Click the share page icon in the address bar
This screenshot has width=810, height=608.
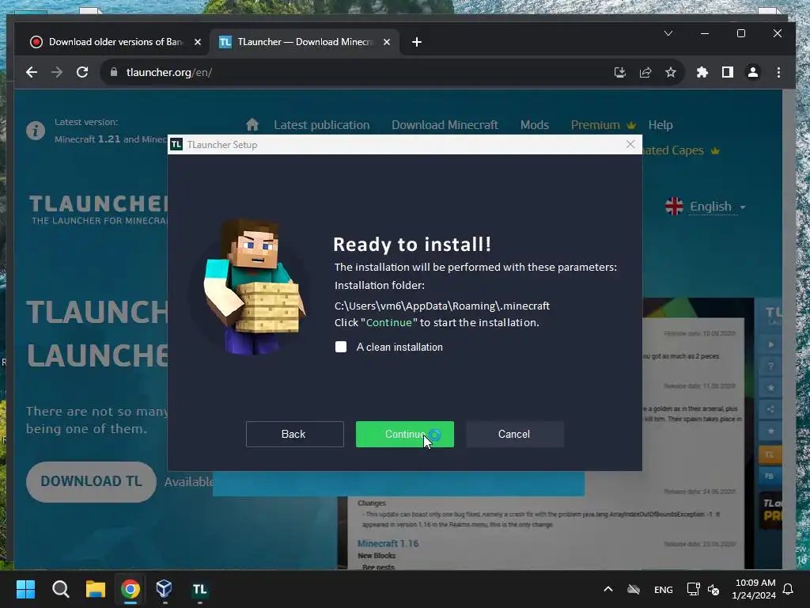tap(645, 72)
